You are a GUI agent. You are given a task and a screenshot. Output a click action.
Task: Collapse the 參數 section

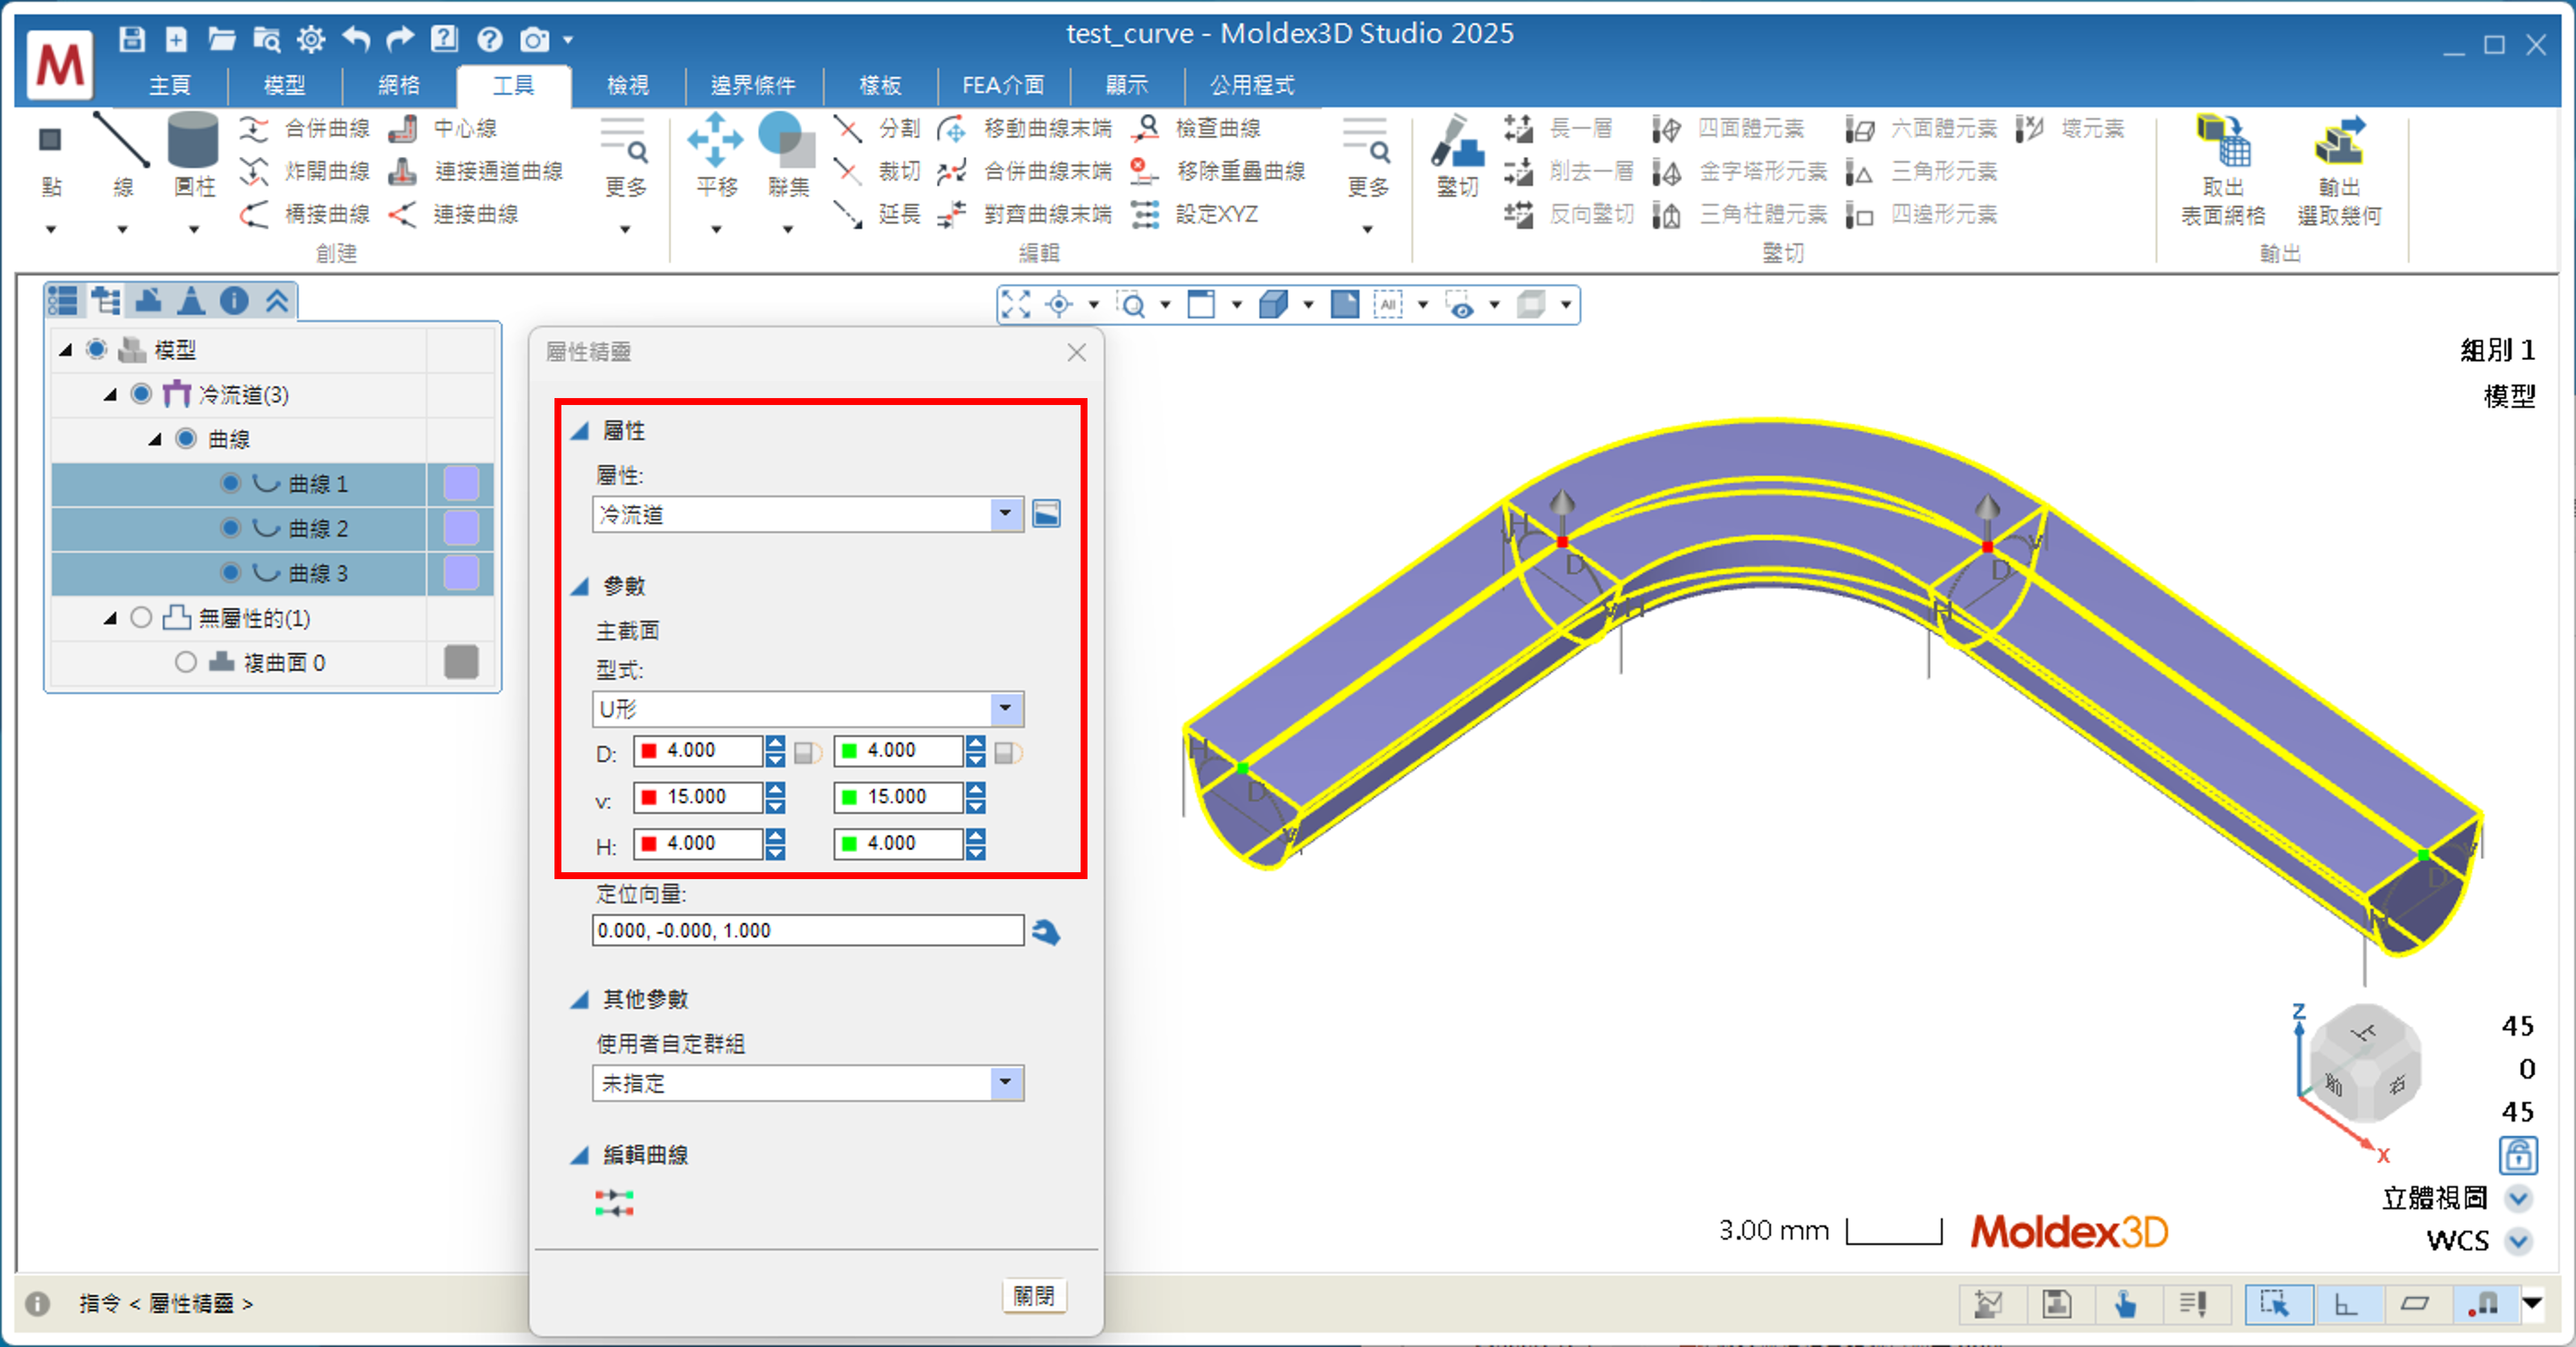point(580,586)
